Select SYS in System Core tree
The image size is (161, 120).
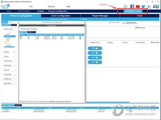pos(8,44)
